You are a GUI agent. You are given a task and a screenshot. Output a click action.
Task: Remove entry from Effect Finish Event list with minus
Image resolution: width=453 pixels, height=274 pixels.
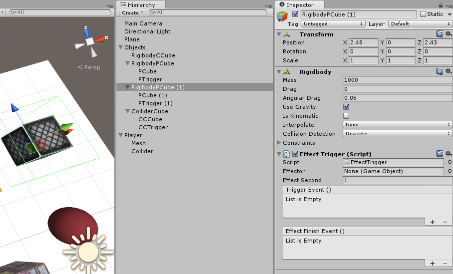pos(445,264)
